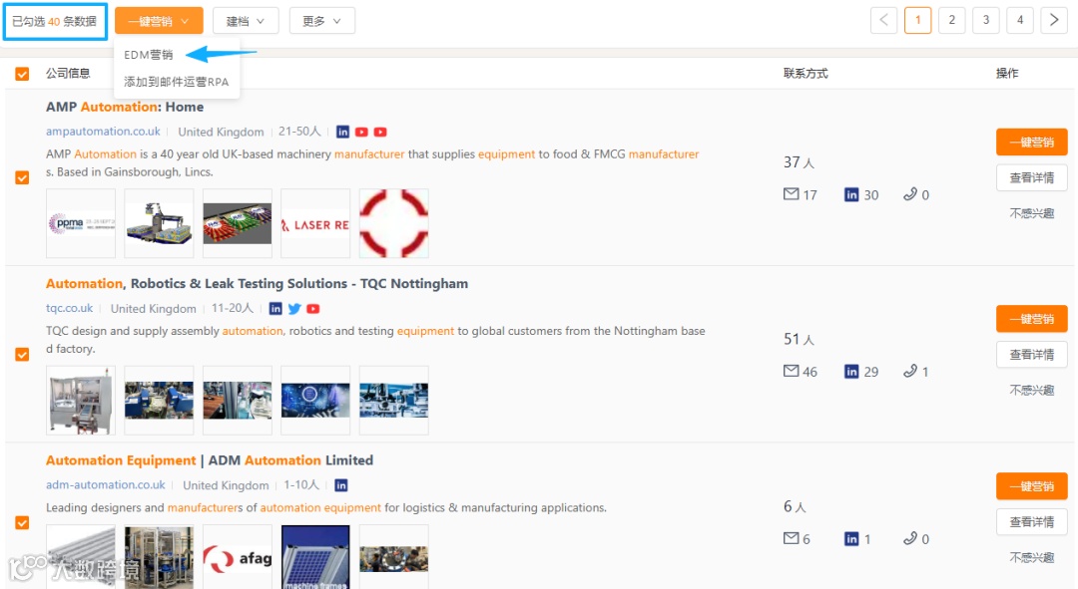Click email count icon showing 17
Viewport: 1078px width, 589px height.
pyautogui.click(x=792, y=194)
